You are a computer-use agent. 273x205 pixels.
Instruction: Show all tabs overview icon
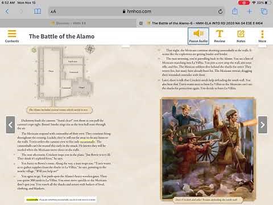[264, 11]
